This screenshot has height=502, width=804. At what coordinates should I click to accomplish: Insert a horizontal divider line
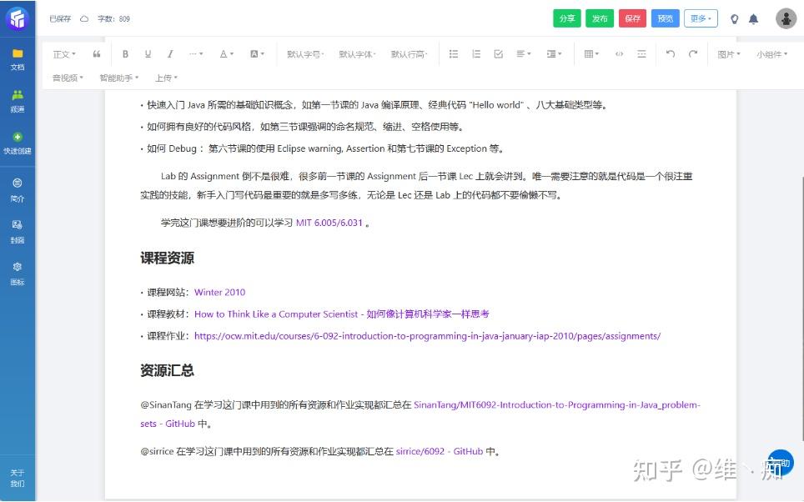click(x=641, y=54)
